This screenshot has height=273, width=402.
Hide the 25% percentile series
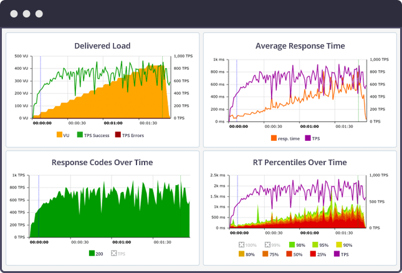tap(313, 254)
